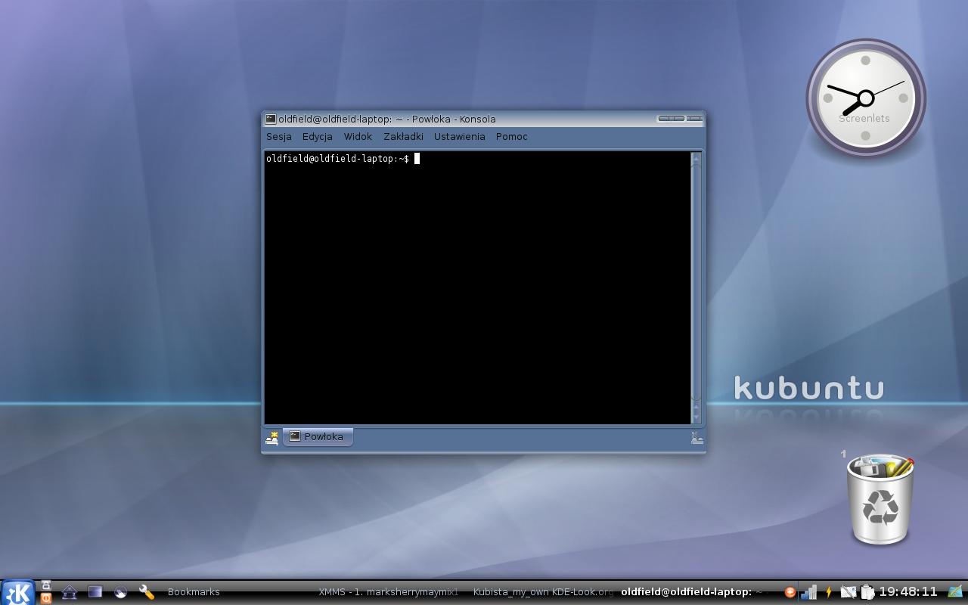Switch to the XMMS taskbar entry
Screen dimensions: 968x605
coord(389,592)
